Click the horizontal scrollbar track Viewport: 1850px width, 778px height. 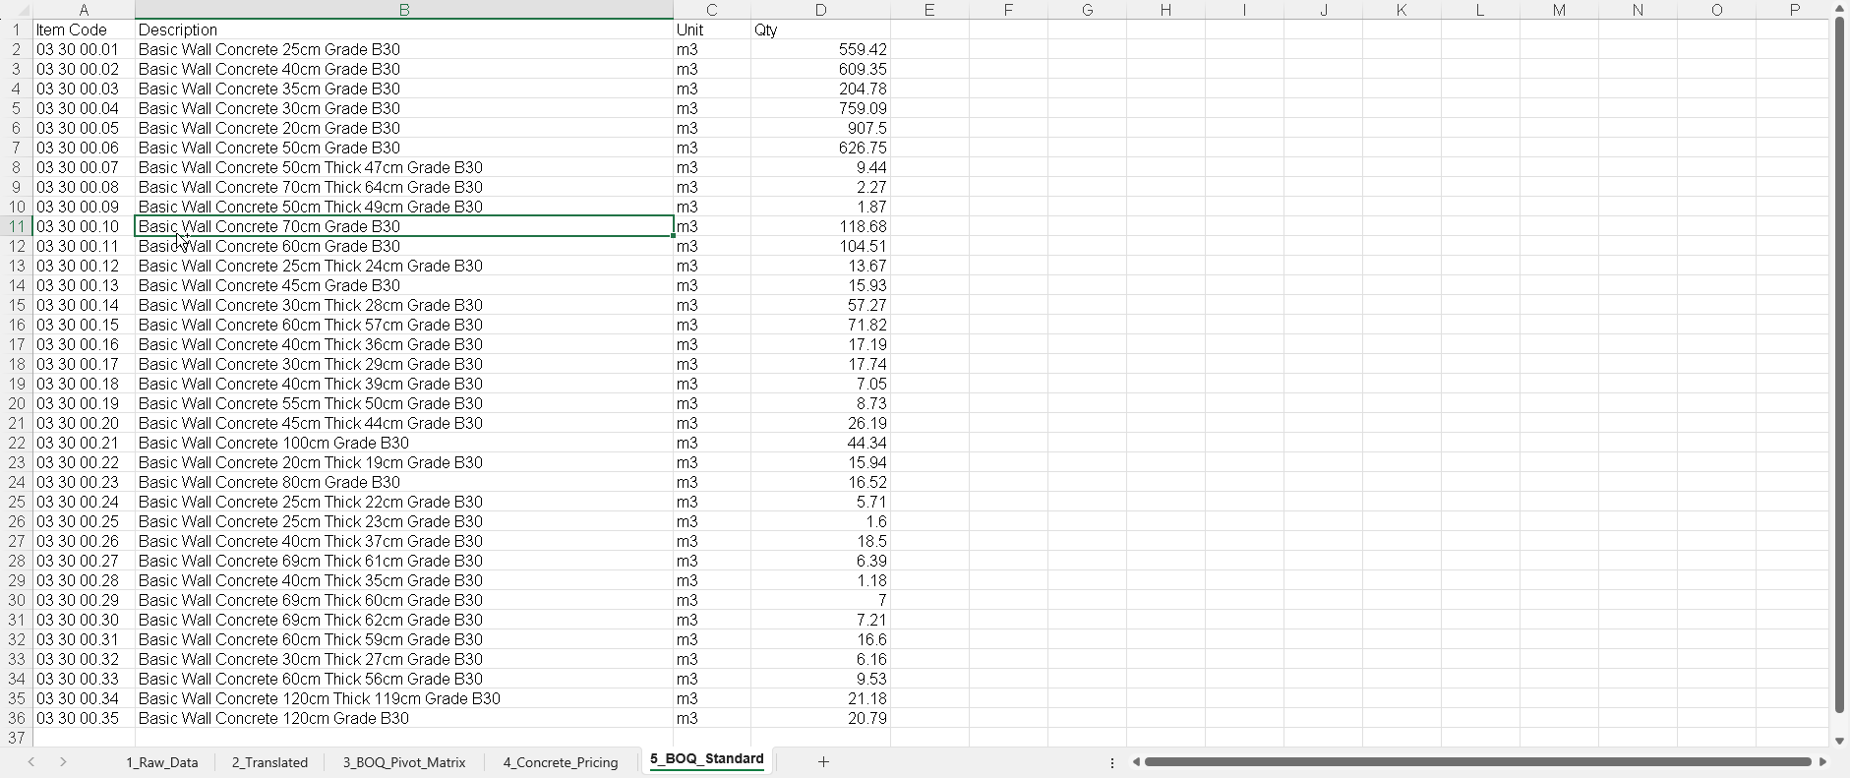(x=1477, y=761)
